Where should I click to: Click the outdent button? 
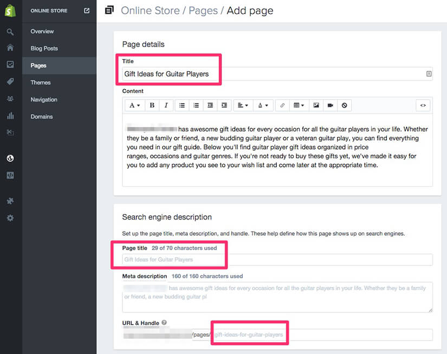210,105
